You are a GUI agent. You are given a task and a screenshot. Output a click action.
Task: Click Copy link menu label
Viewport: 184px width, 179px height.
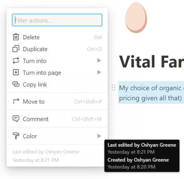pos(35,85)
